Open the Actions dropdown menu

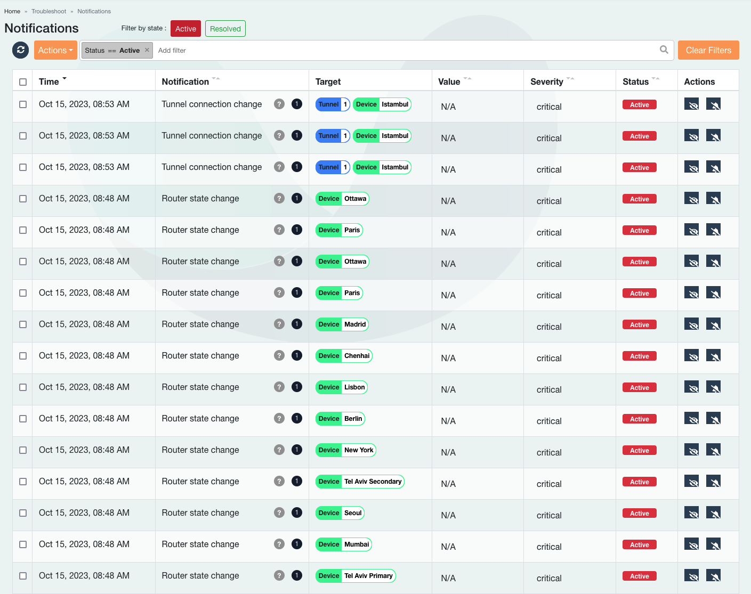click(55, 51)
